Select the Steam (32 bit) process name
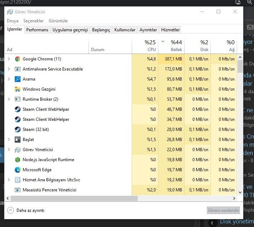This screenshot has height=227, width=254. 36,130
